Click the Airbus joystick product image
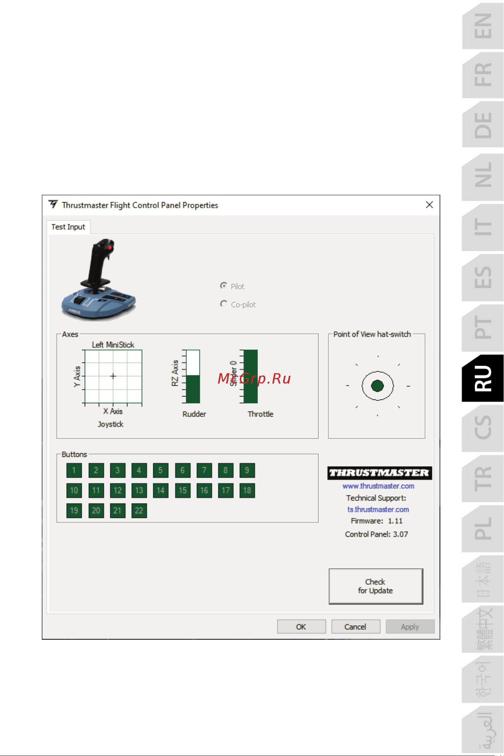 coord(98,279)
